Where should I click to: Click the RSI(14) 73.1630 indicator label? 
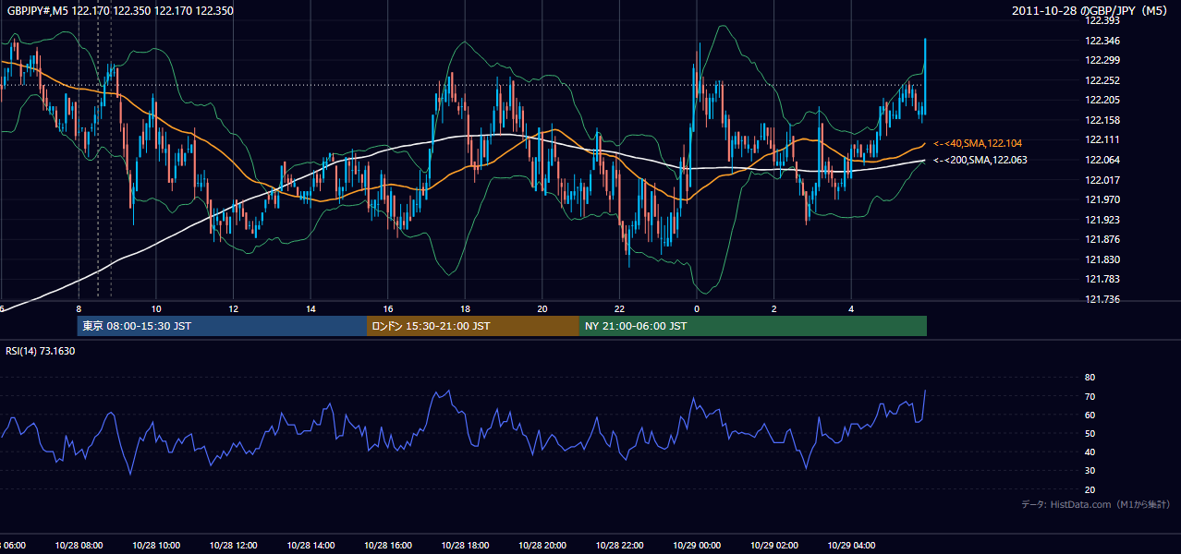pos(41,351)
